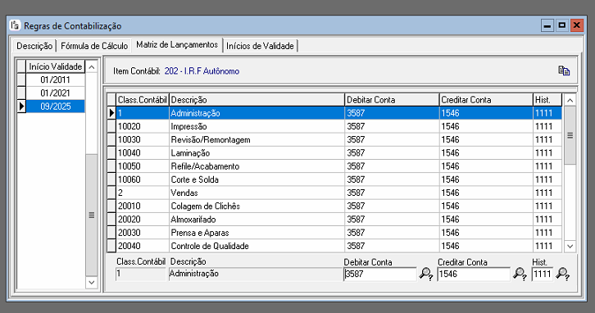Click the row selector beside 01/2011
The image size is (595, 313).
(x=21, y=79)
